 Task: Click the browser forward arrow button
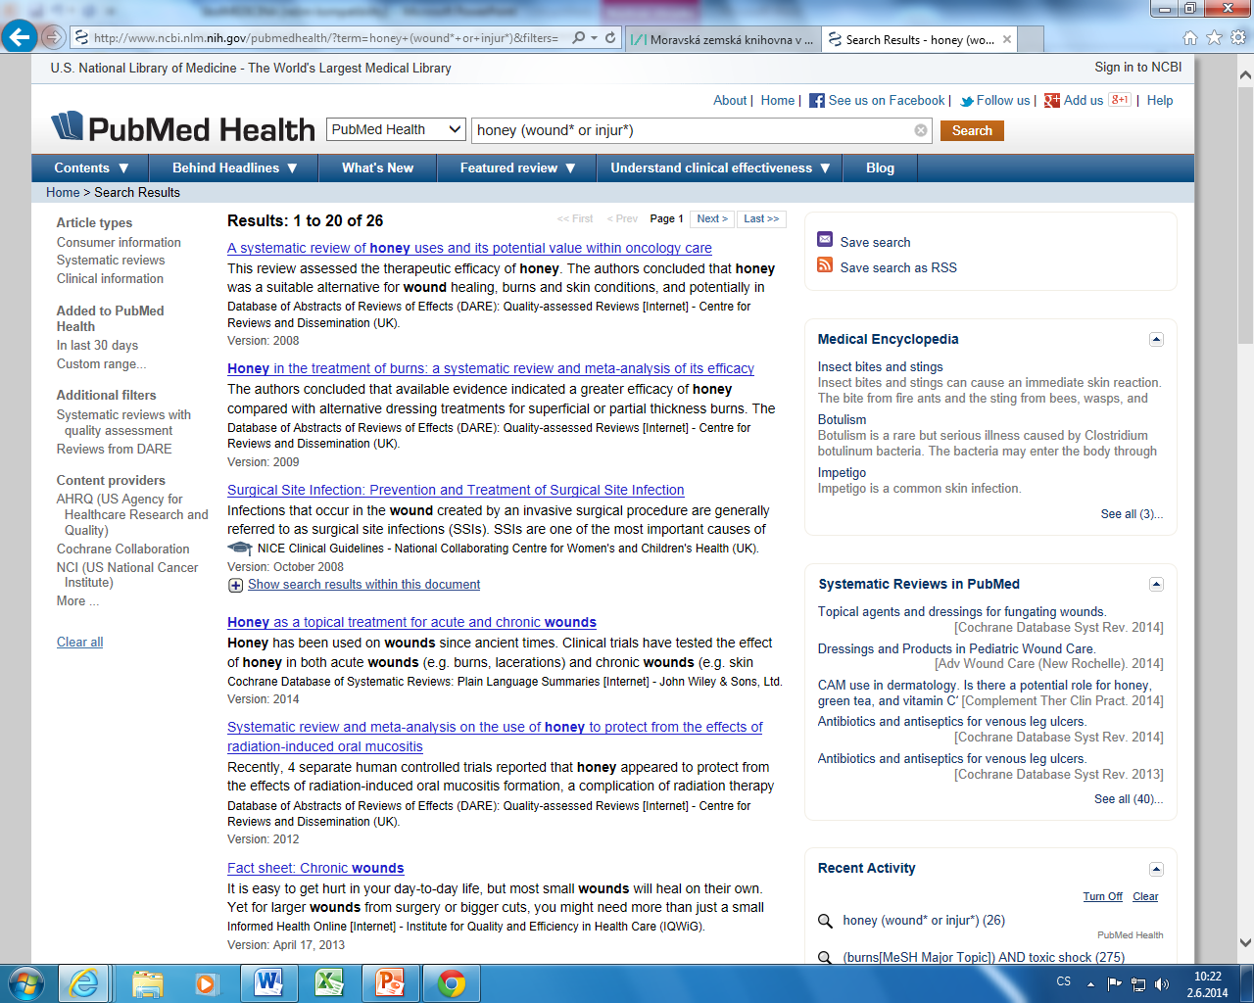coord(54,38)
